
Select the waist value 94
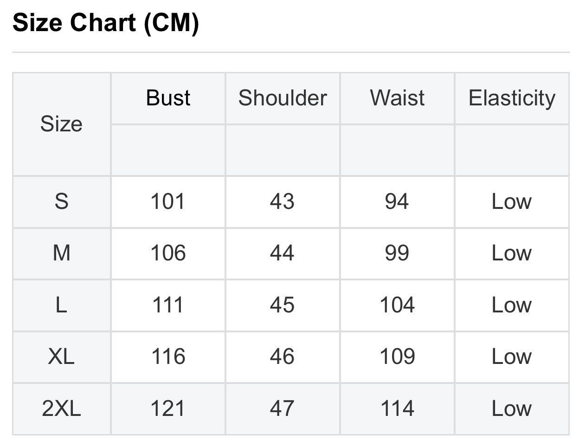[397, 202]
